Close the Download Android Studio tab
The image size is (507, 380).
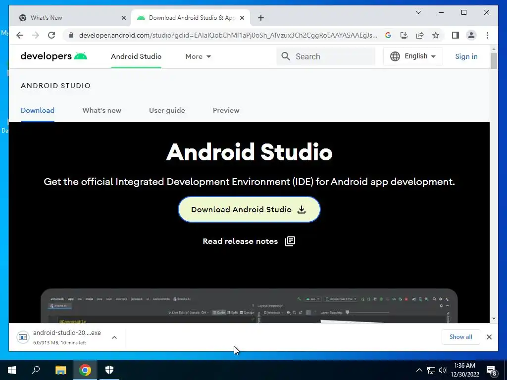point(242,18)
